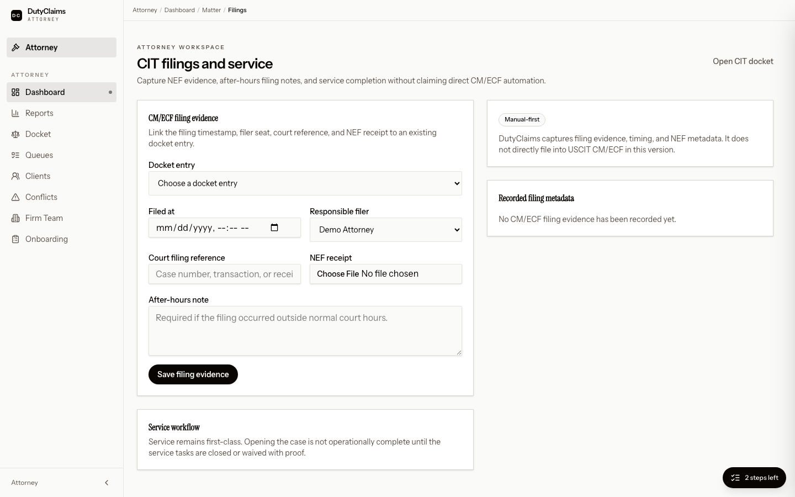Open the calendar picker in Filed at
This screenshot has width=795, height=497.
274,228
